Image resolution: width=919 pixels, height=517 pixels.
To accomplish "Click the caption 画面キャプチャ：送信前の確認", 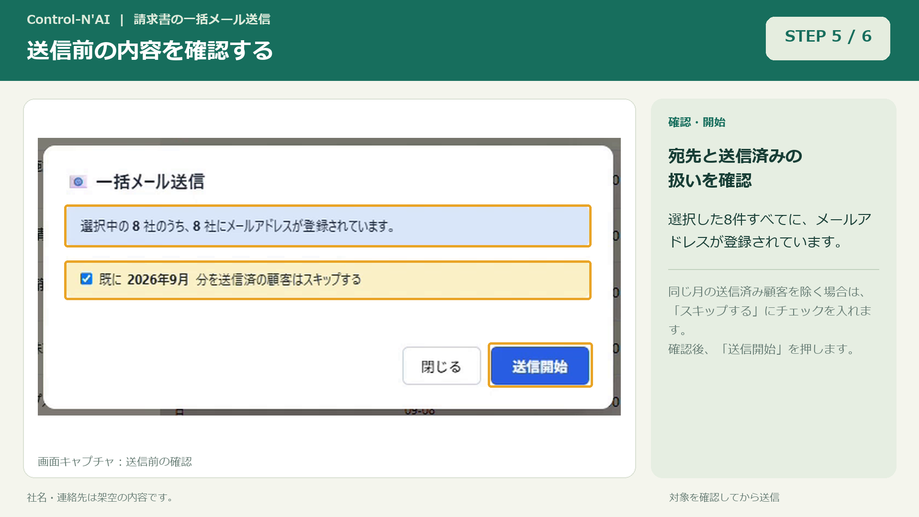I will tap(115, 461).
